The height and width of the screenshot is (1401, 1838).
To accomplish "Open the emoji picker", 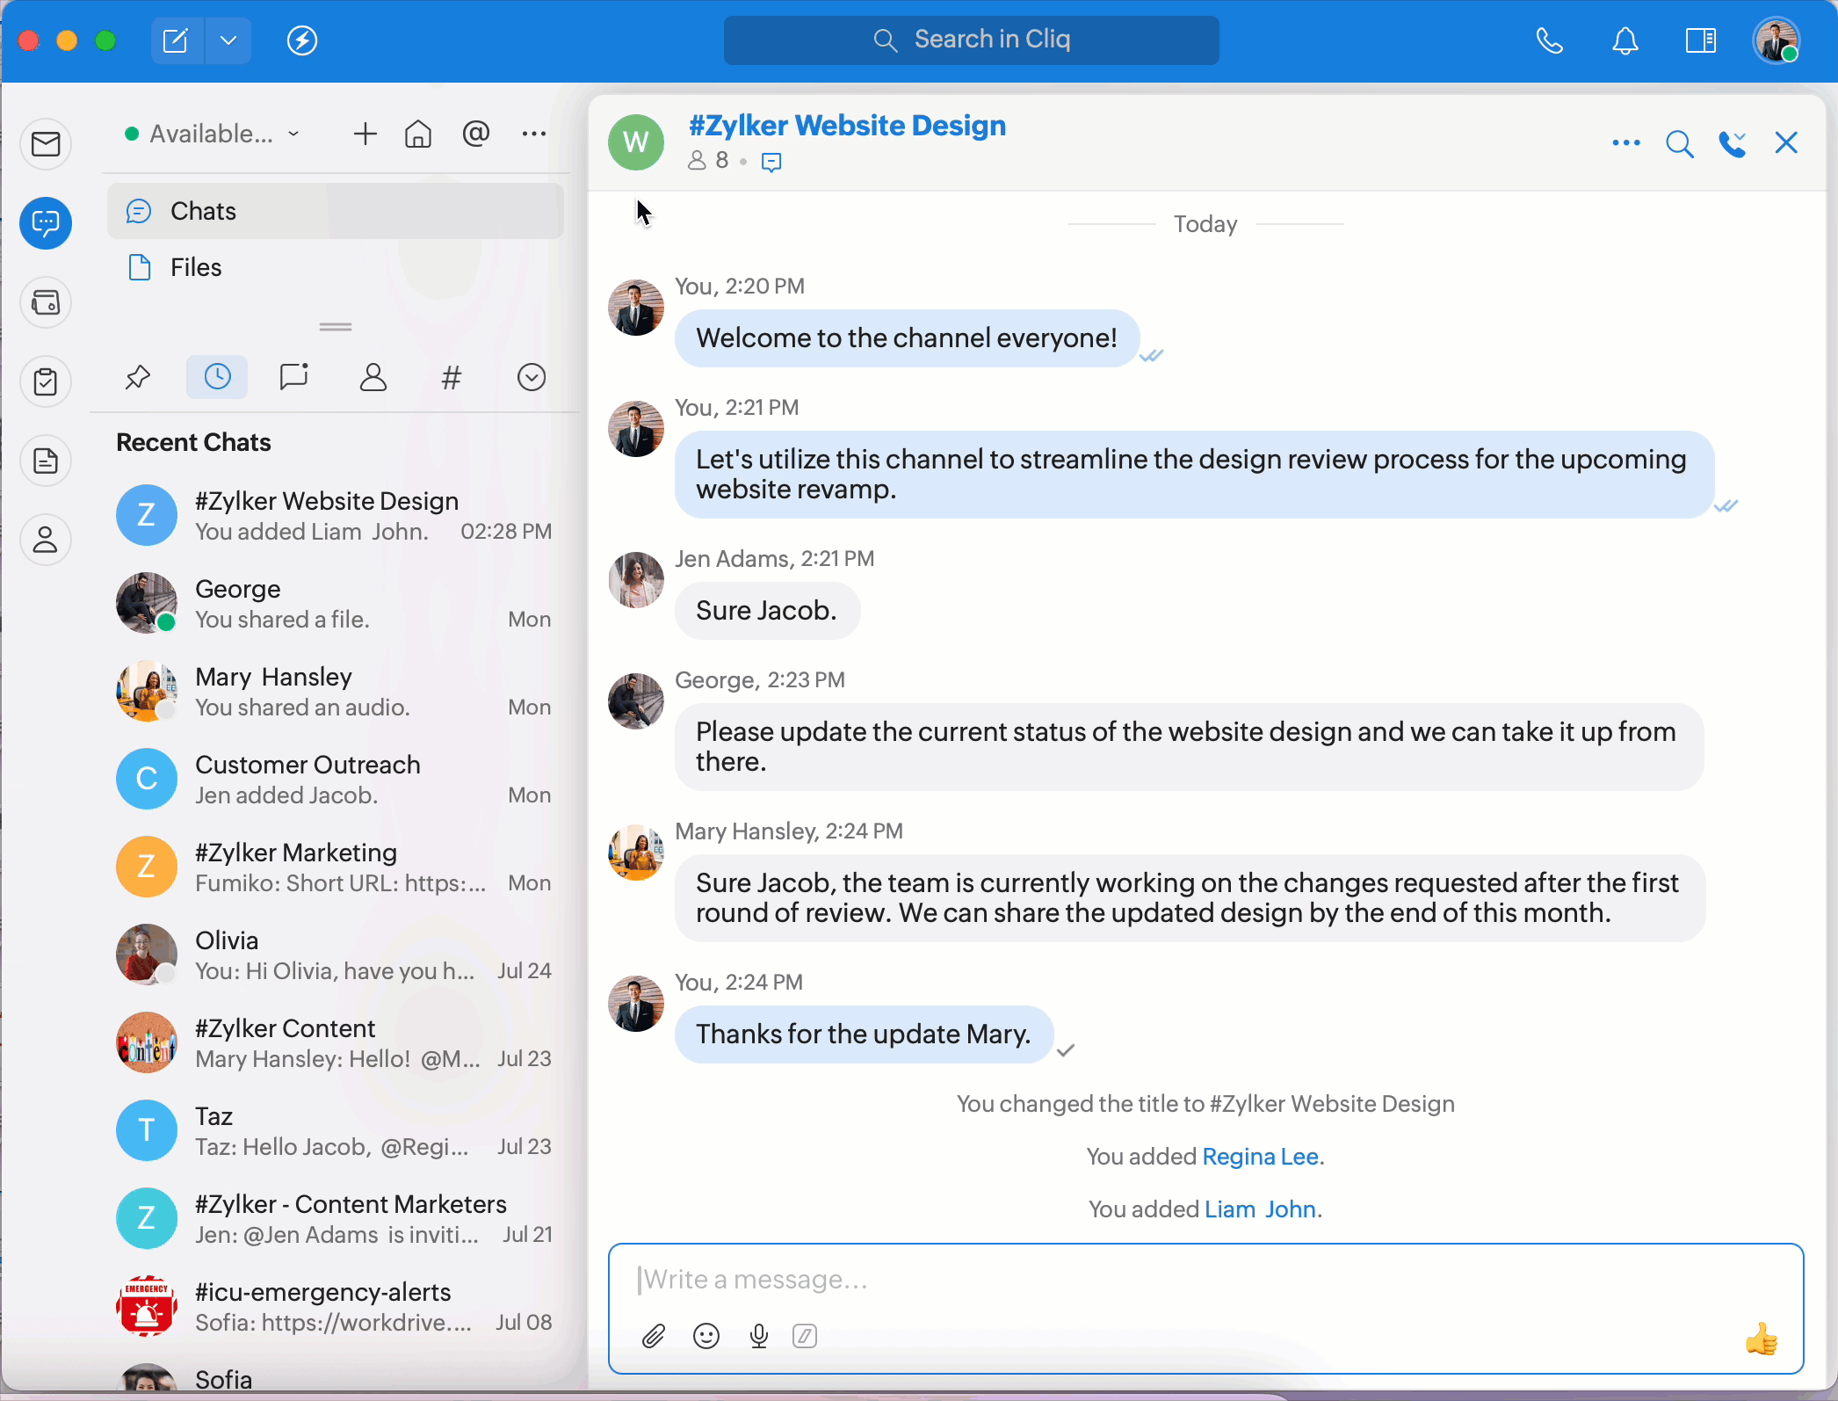I will (x=706, y=1337).
